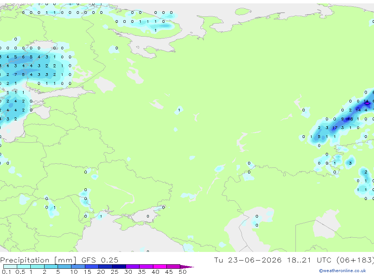
Task: Select the 40–45 mm magenta legend swatch
Action: 160,267
